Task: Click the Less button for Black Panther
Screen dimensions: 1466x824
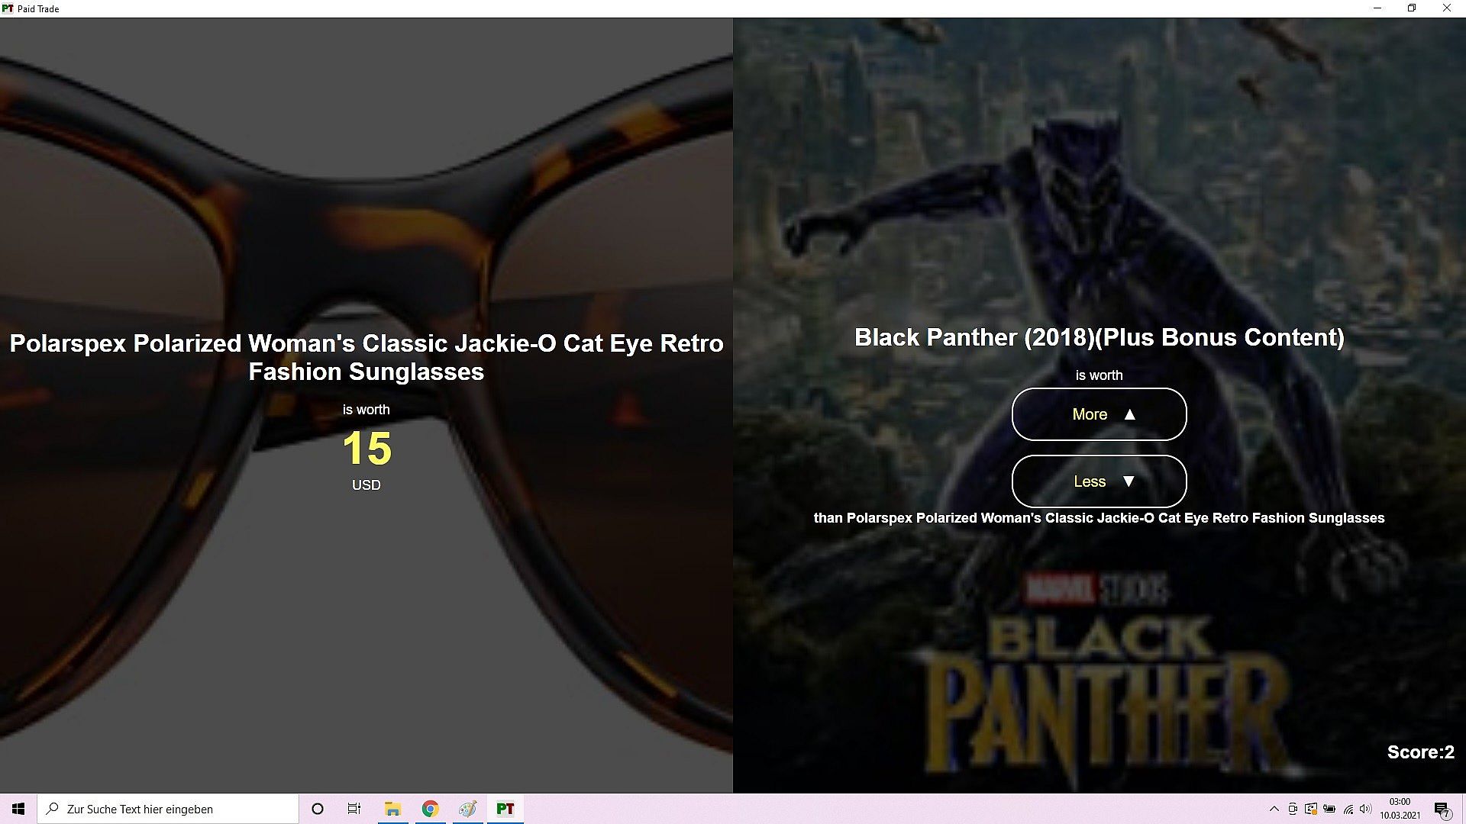Action: click(1099, 481)
